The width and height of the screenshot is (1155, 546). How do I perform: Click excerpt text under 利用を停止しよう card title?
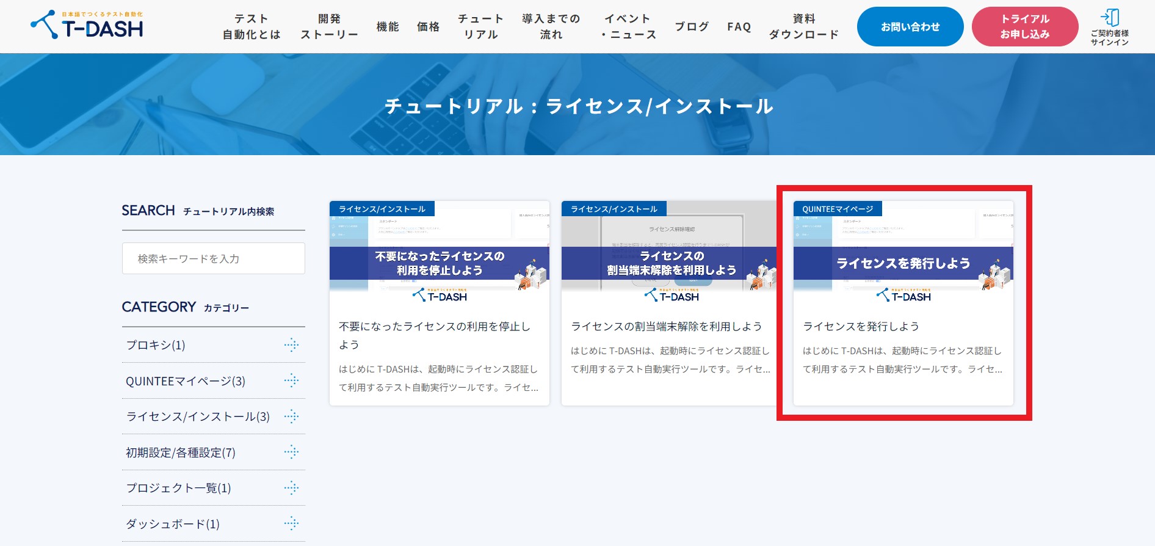pos(439,378)
